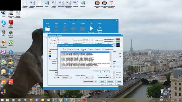The image size is (182, 102).
Task: Click the route list vertical scrollbar
Action: pos(110,59)
